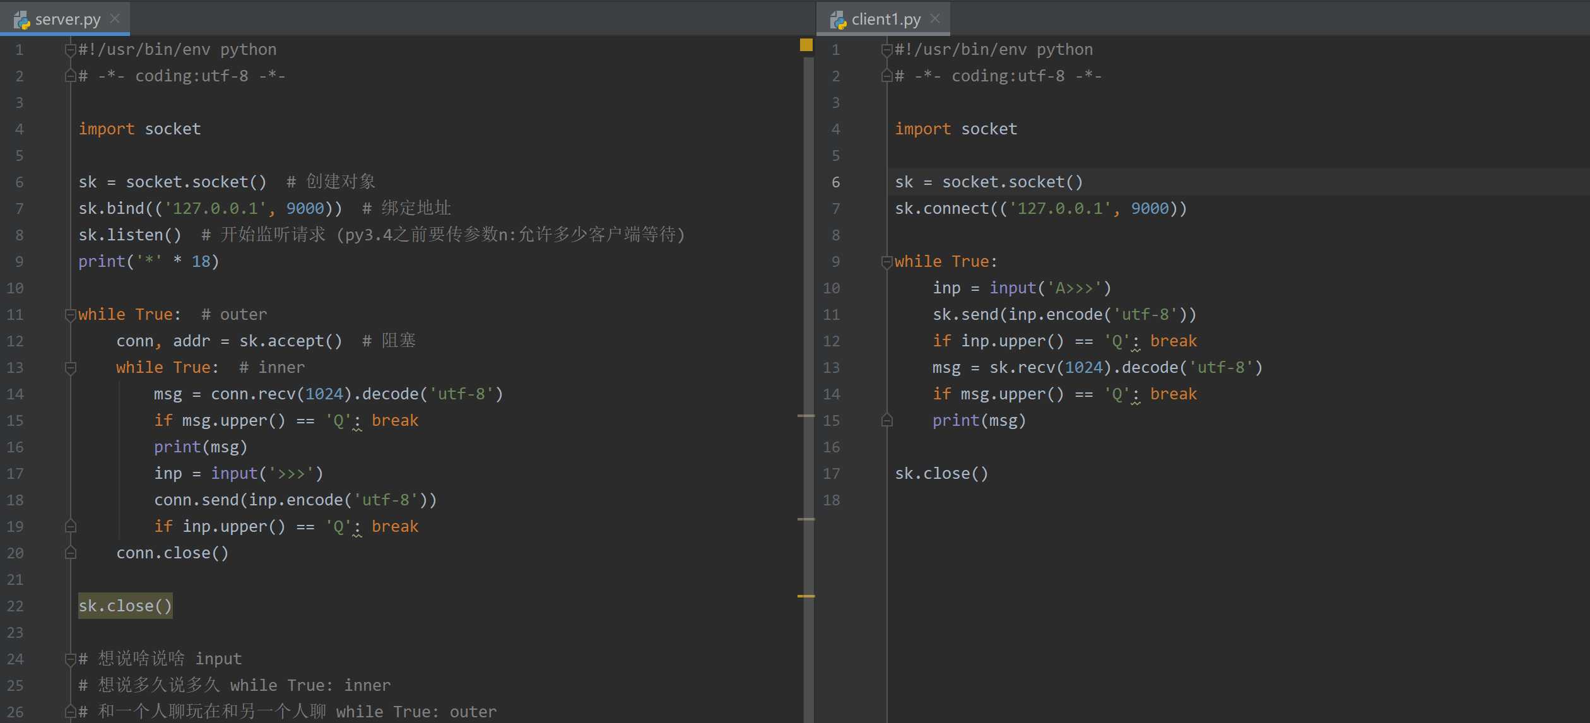Click fold end marker beside conn.close()
Screen dimensions: 1590x723
coord(71,553)
